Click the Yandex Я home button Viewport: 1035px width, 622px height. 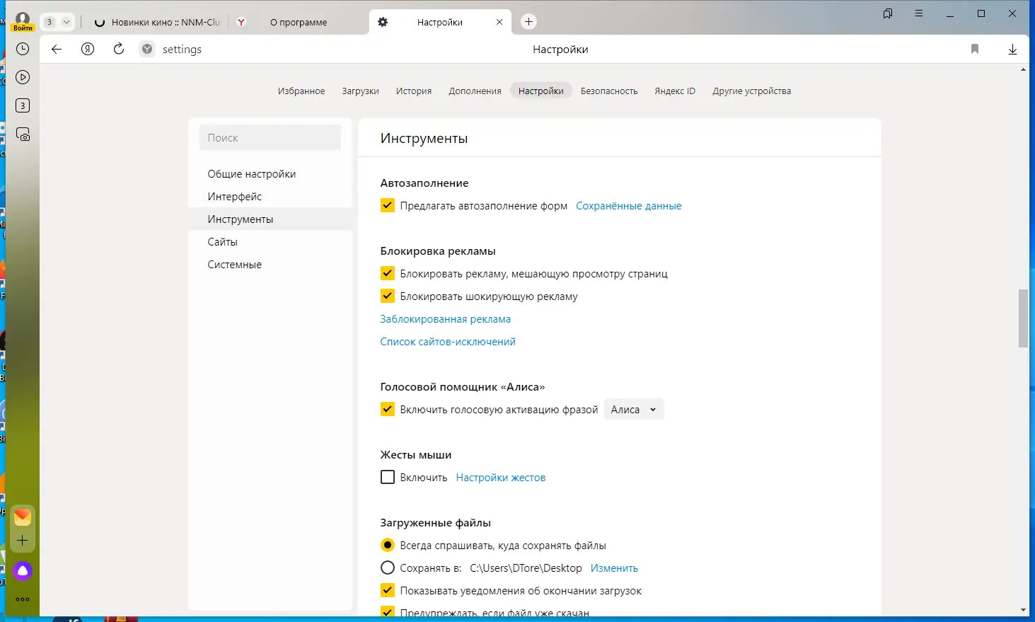(x=88, y=49)
